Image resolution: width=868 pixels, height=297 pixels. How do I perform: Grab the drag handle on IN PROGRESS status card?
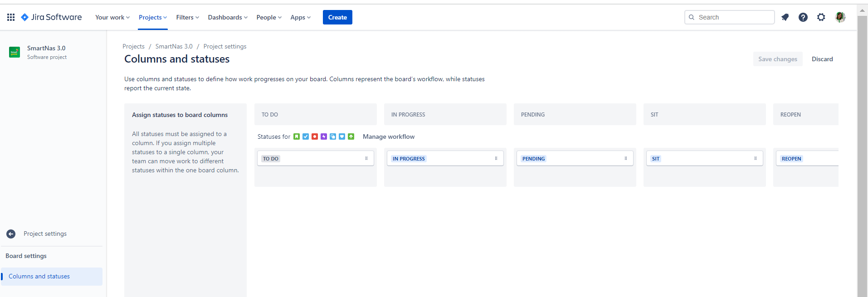pyautogui.click(x=496, y=158)
